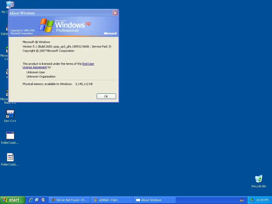Open the Start menu
The height and width of the screenshot is (204, 272).
pyautogui.click(x=12, y=200)
